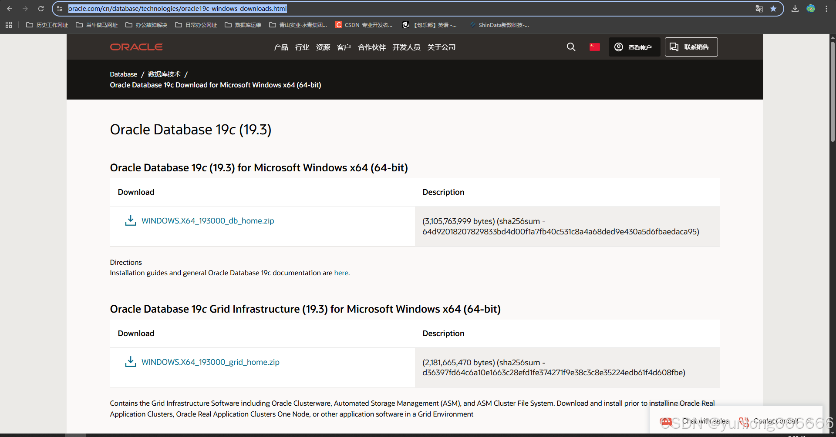Open the 历史工作网址 bookmark folder

(x=47, y=25)
